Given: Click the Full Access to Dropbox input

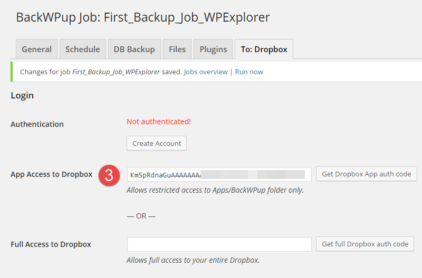Looking at the screenshot, I should coord(219,244).
